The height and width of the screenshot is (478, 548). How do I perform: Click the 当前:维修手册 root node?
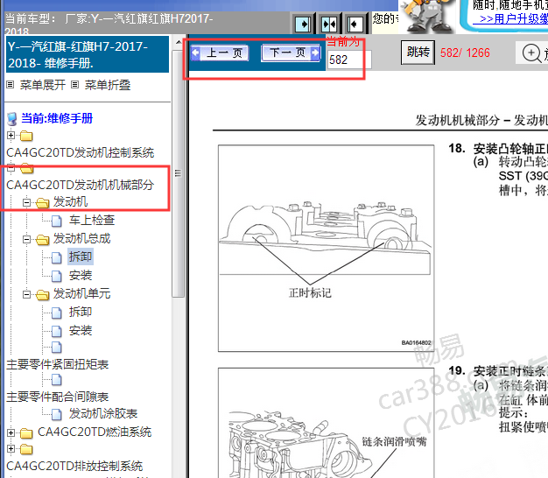point(57,118)
